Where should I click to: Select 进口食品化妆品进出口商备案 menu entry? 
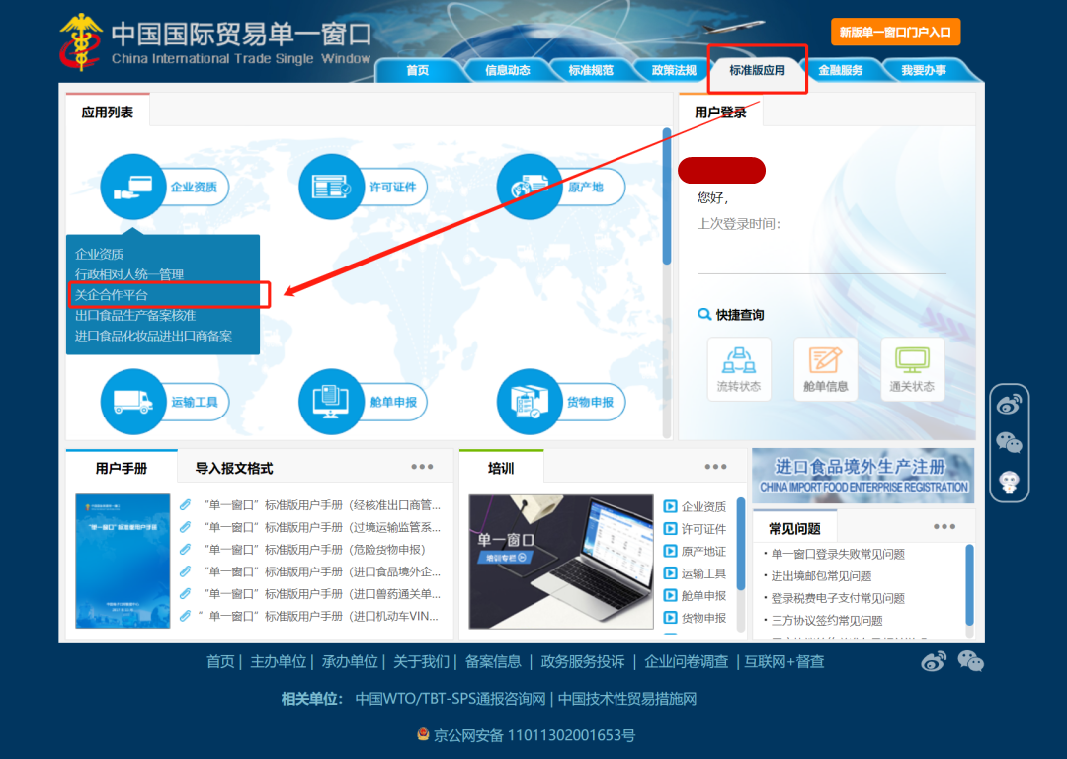[x=154, y=336]
